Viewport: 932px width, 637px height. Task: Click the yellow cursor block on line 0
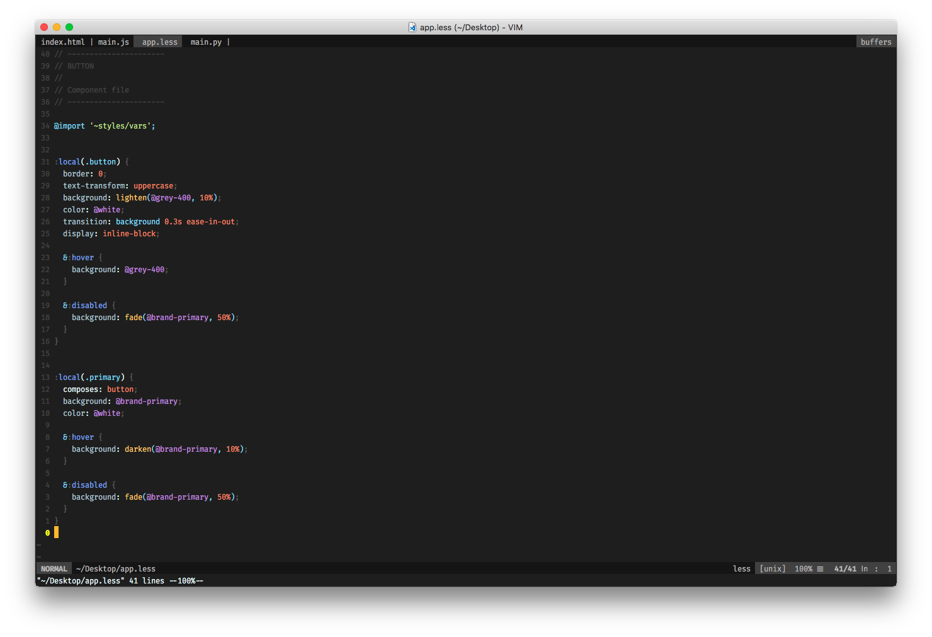click(56, 533)
